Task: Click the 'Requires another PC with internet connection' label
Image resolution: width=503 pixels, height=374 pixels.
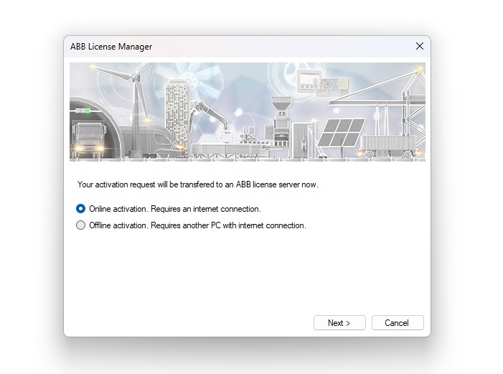Action: pyautogui.click(x=228, y=225)
